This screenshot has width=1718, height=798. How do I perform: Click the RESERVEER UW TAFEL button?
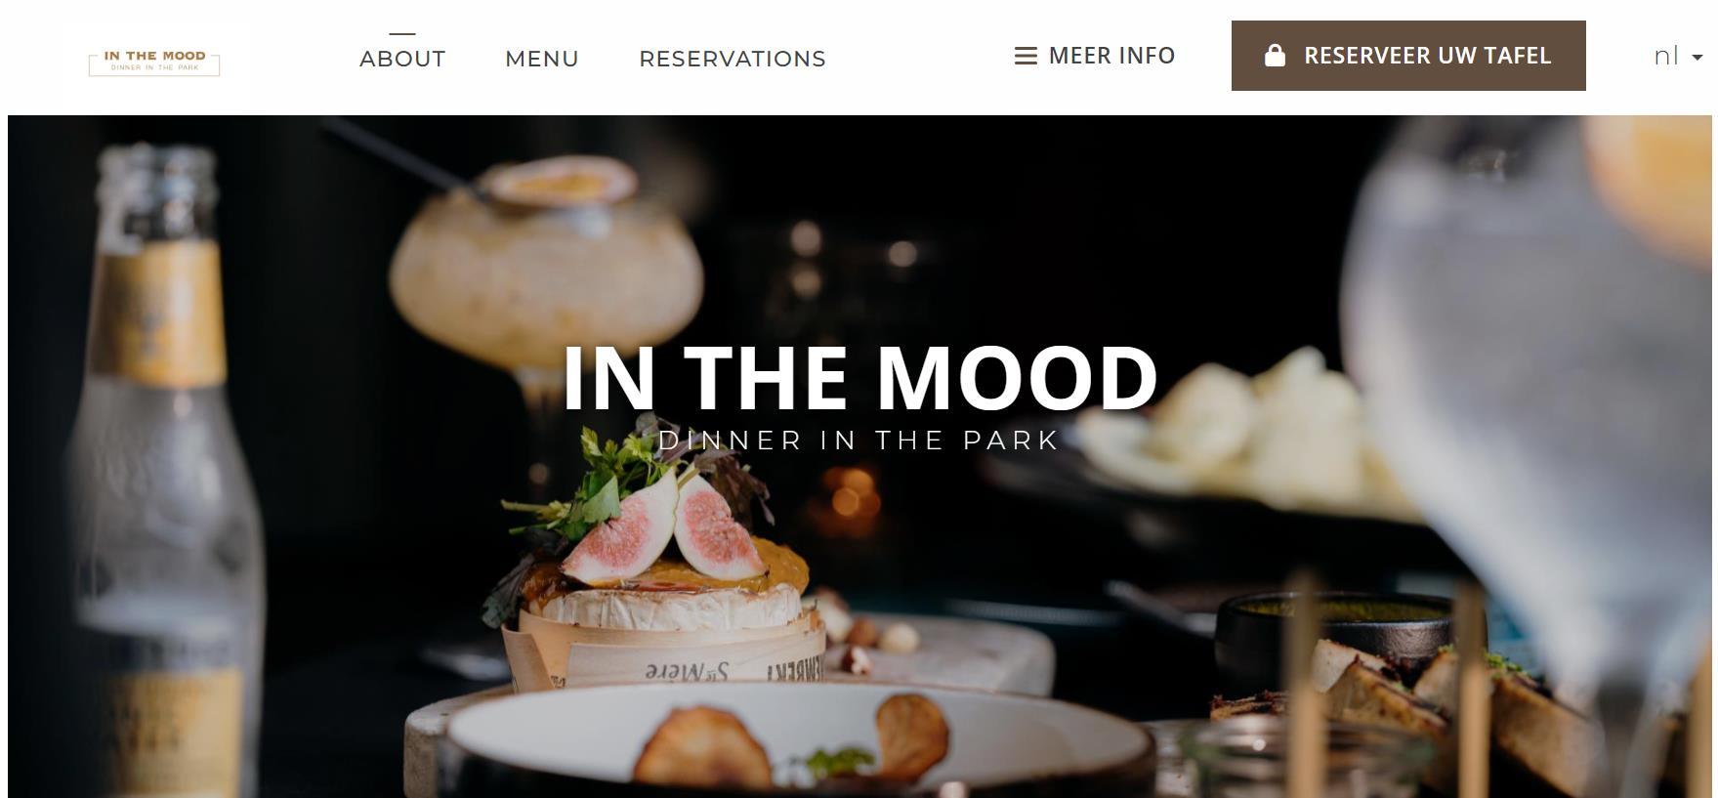pos(1408,56)
